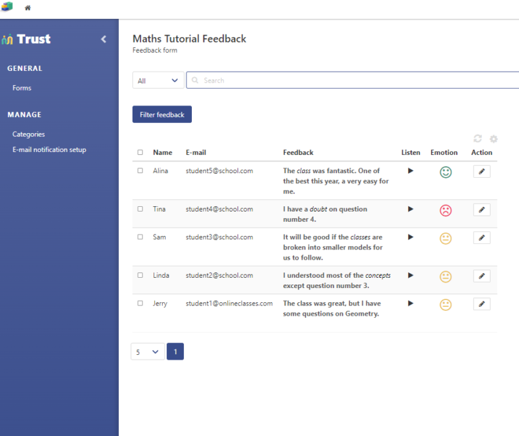Check the box for Alina's row
The image size is (519, 436).
point(140,170)
